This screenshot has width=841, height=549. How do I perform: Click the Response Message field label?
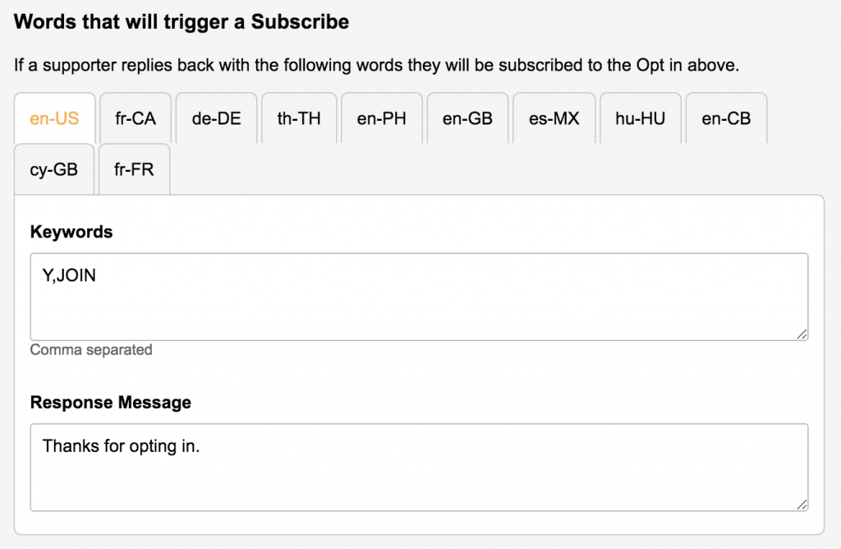pyautogui.click(x=111, y=403)
